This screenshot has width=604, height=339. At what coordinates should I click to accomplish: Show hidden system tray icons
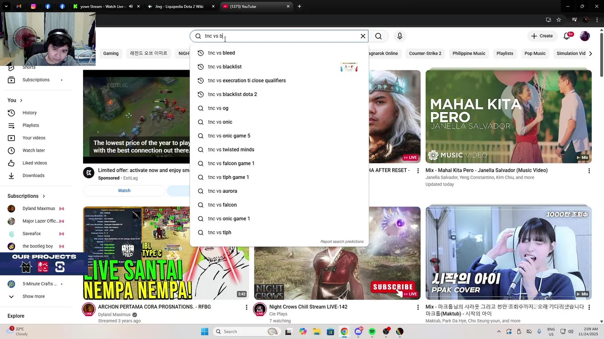pos(499,331)
